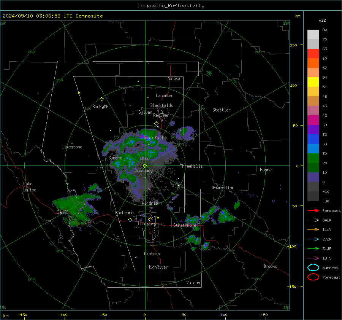This screenshot has width=342, height=320.
Task: Click the Banff town label
Action: tap(63, 212)
